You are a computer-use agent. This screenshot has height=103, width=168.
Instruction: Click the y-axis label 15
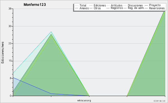tap(10, 61)
